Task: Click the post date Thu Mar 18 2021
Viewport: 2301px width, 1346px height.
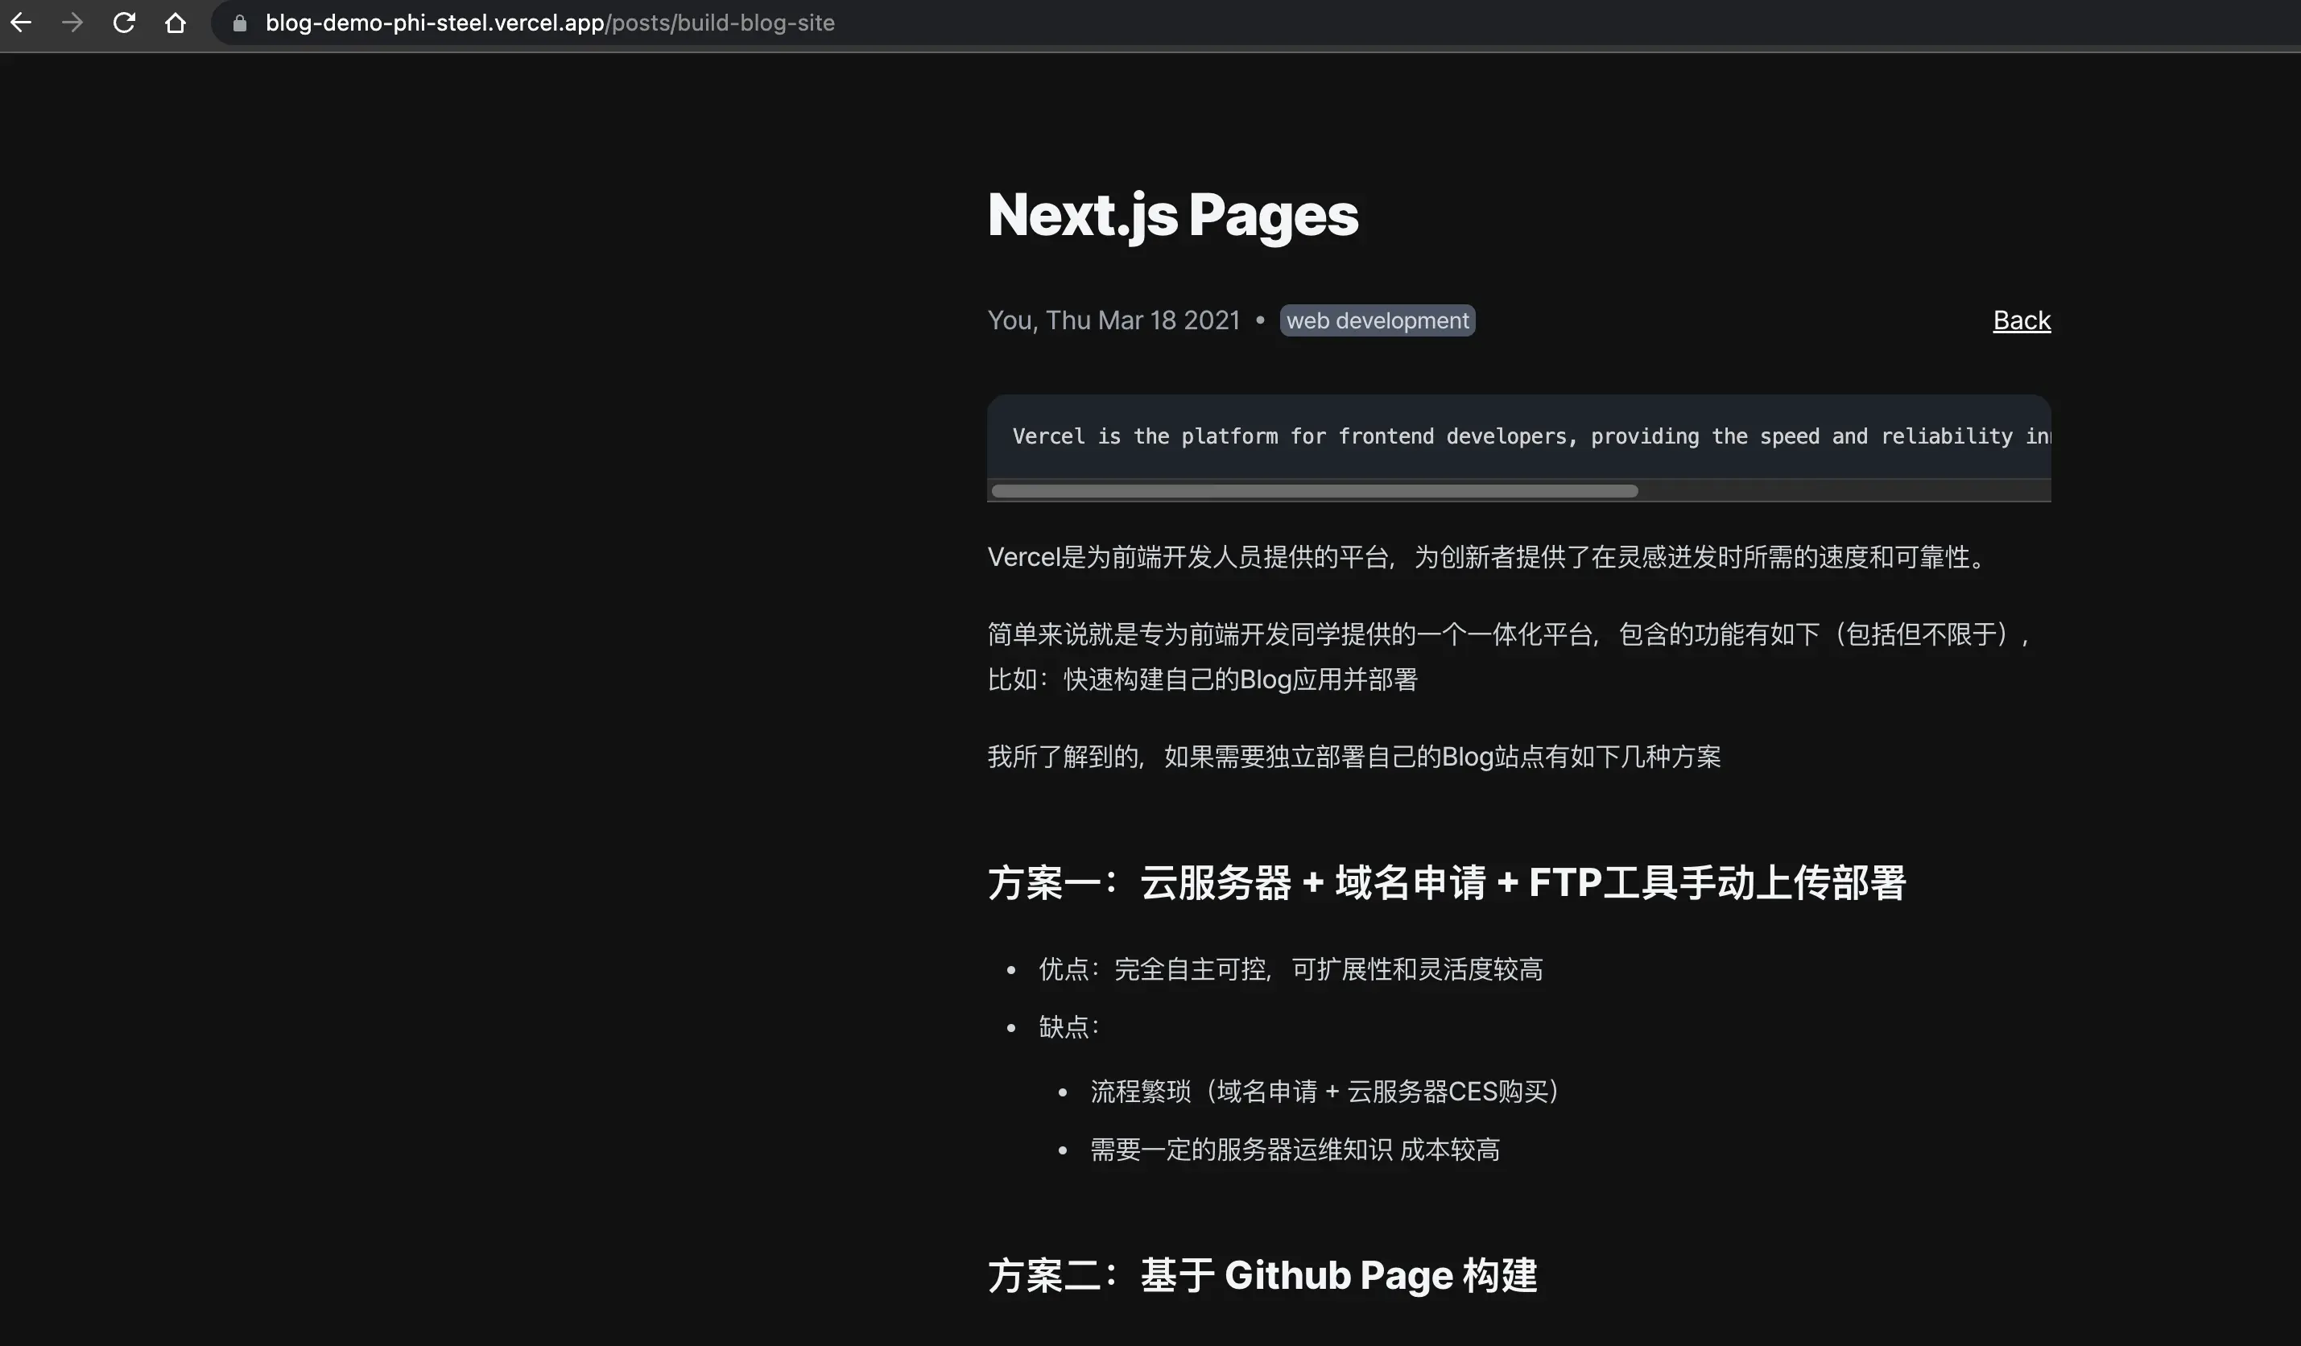Action: (x=1142, y=320)
